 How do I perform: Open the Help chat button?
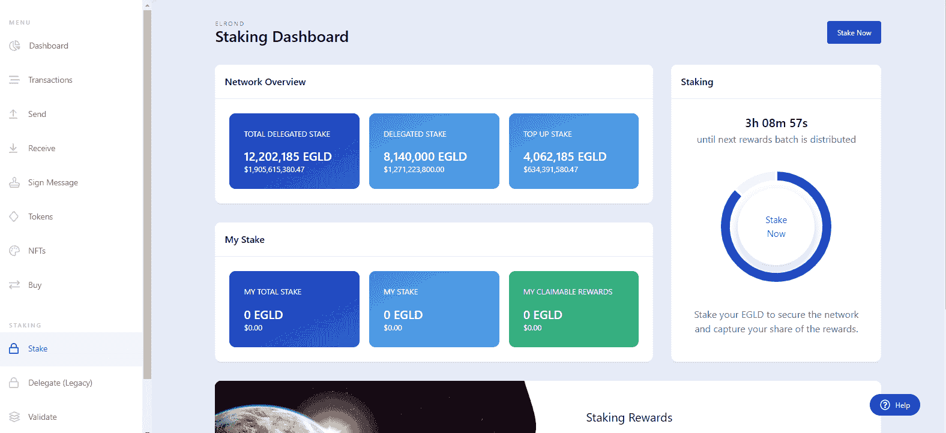(894, 405)
